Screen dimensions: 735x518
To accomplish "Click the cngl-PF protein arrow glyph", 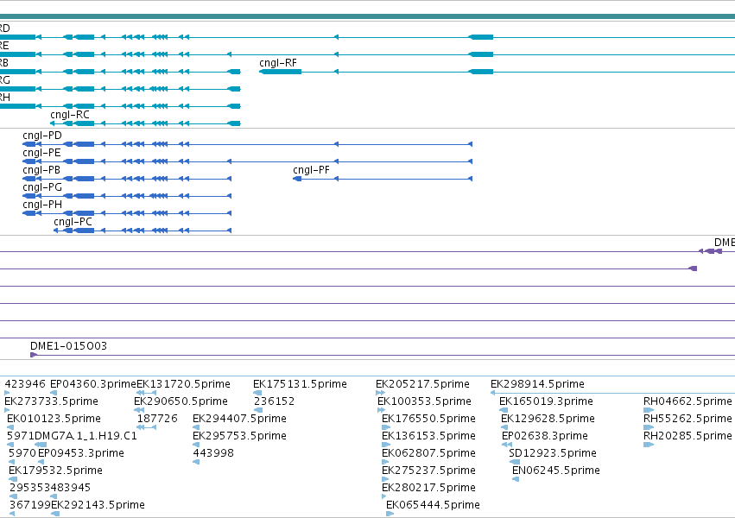I will pyautogui.click(x=297, y=179).
